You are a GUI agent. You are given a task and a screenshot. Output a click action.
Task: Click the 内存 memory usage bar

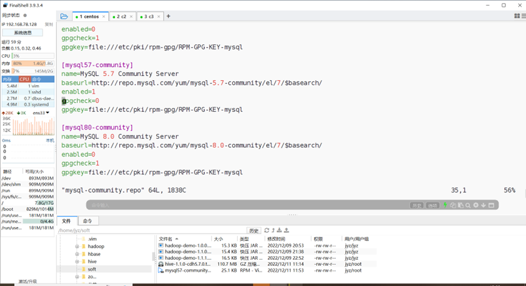33,63
